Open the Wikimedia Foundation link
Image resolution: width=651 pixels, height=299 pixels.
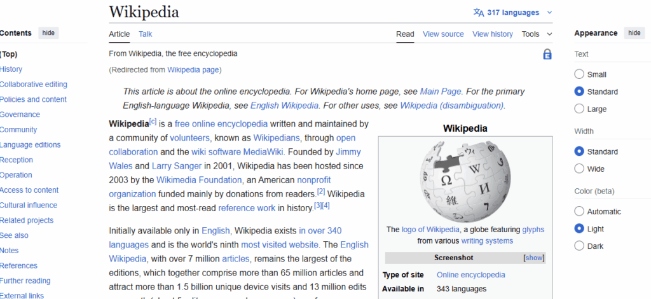coord(196,180)
